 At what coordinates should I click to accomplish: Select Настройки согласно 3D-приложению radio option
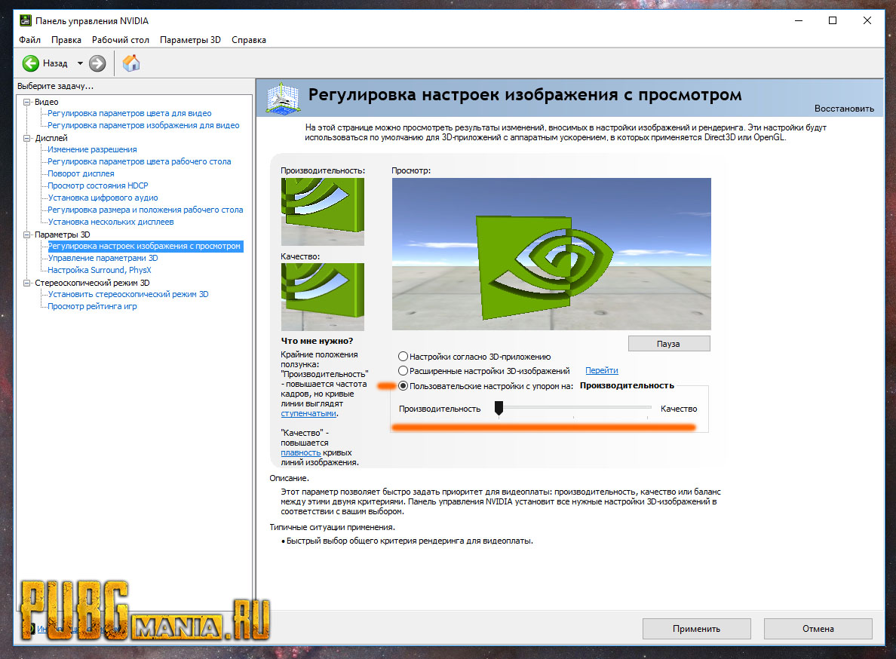(403, 357)
